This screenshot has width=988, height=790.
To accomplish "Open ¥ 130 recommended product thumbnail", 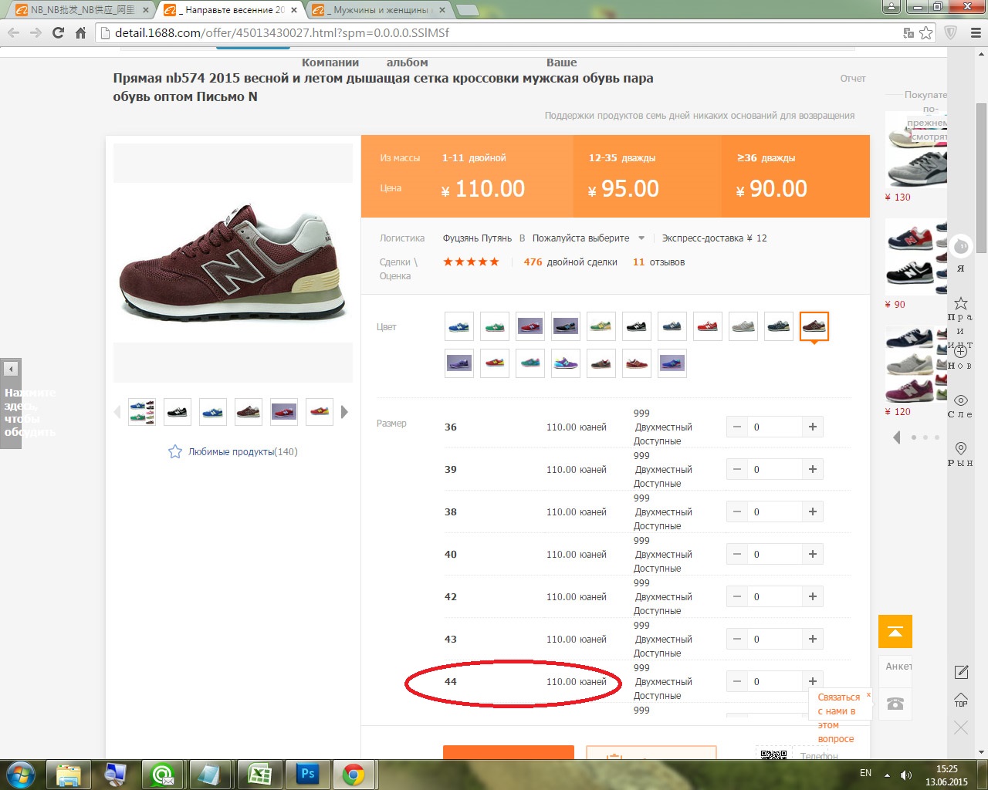I will (x=916, y=150).
